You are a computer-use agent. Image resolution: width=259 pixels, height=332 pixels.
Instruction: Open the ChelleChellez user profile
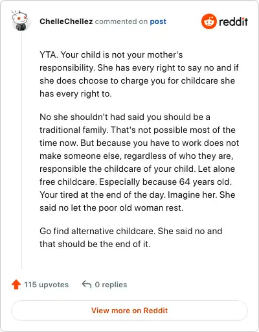pos(66,21)
